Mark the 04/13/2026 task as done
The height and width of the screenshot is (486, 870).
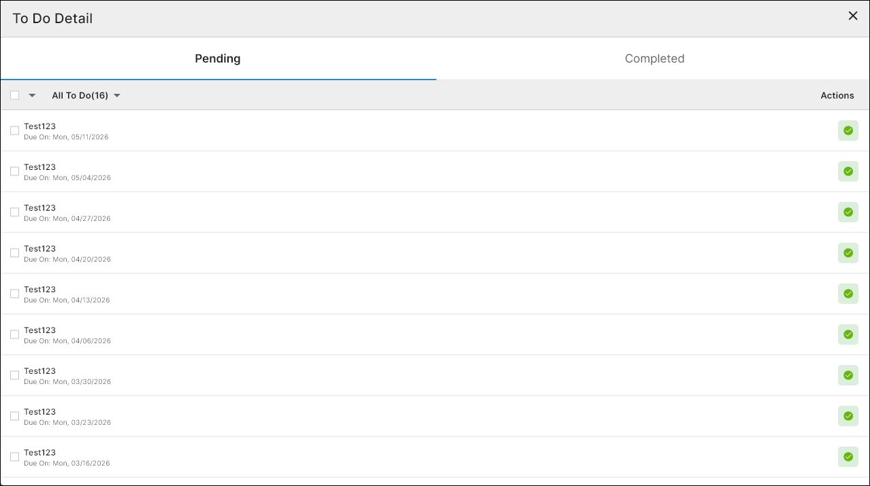(848, 294)
